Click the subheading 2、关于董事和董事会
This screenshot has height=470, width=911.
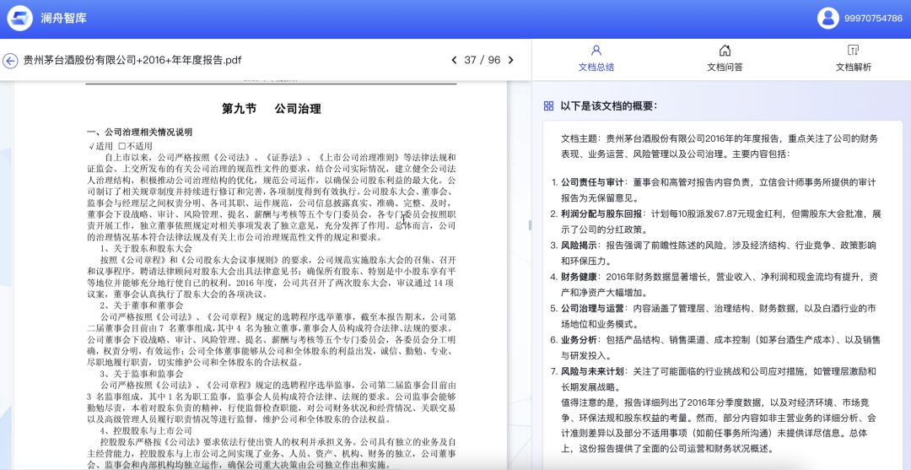141,305
